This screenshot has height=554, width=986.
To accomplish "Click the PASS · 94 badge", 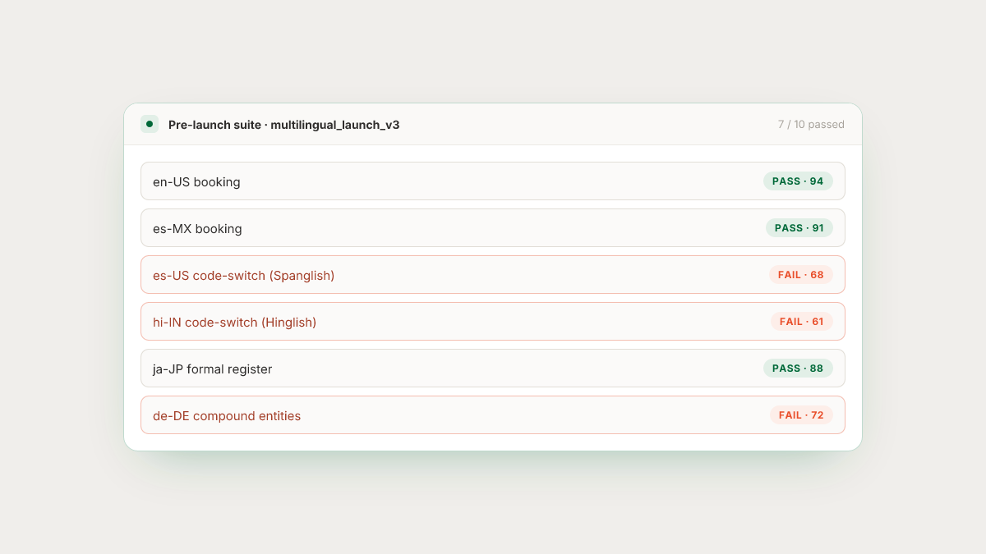I will [x=798, y=181].
